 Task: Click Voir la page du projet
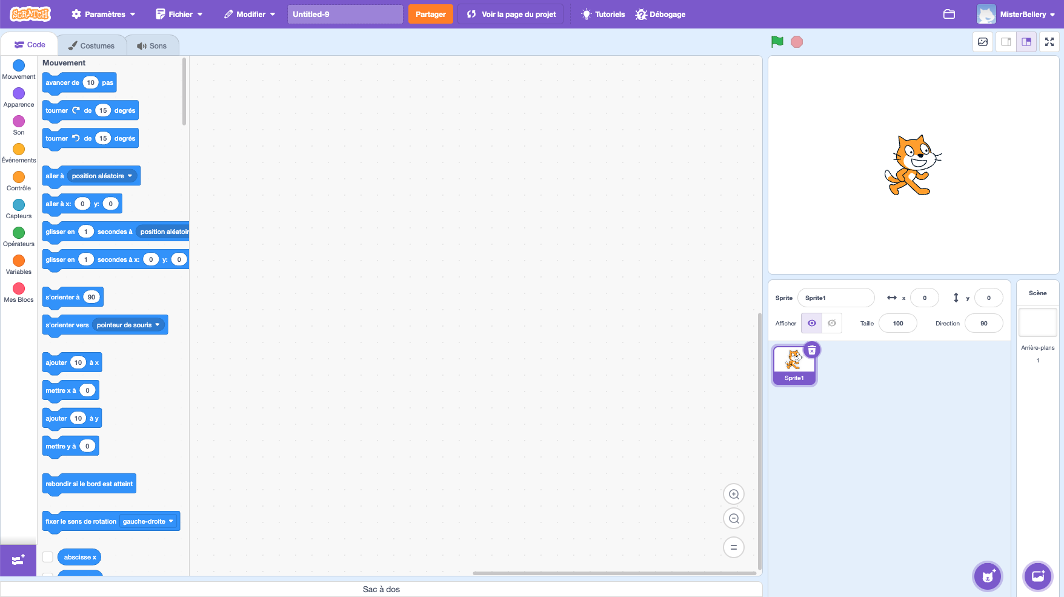511,14
